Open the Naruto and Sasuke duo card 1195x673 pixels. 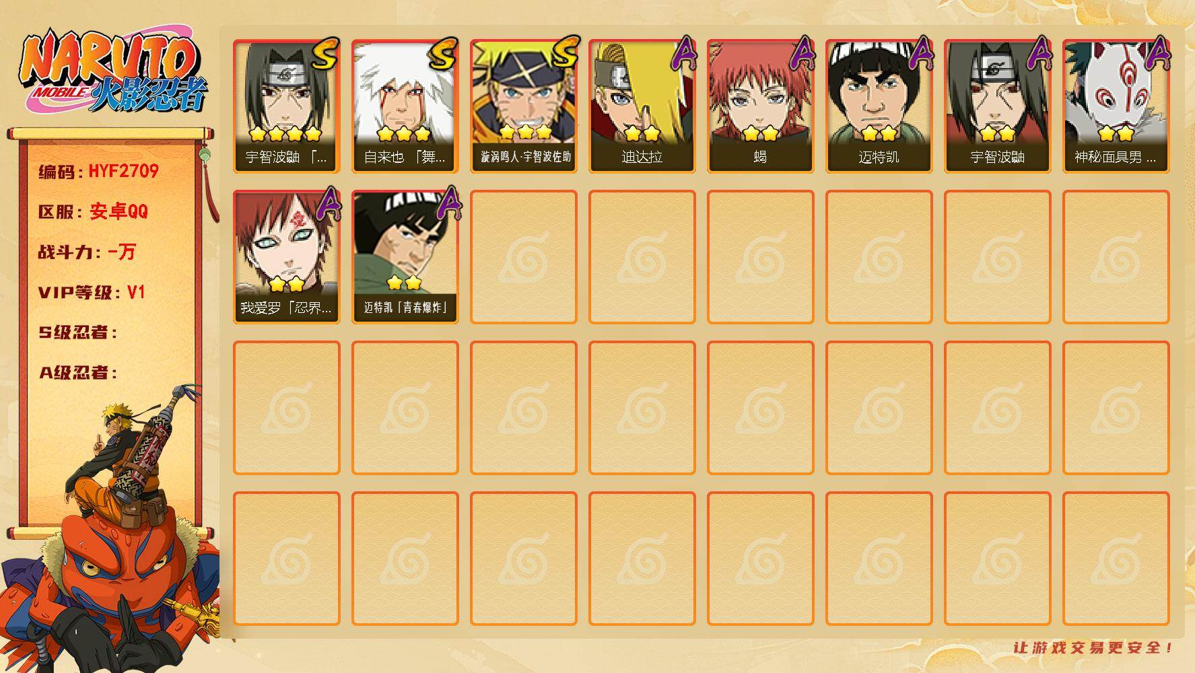(x=523, y=106)
